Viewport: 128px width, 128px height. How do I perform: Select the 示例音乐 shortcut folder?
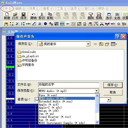tap(26, 65)
